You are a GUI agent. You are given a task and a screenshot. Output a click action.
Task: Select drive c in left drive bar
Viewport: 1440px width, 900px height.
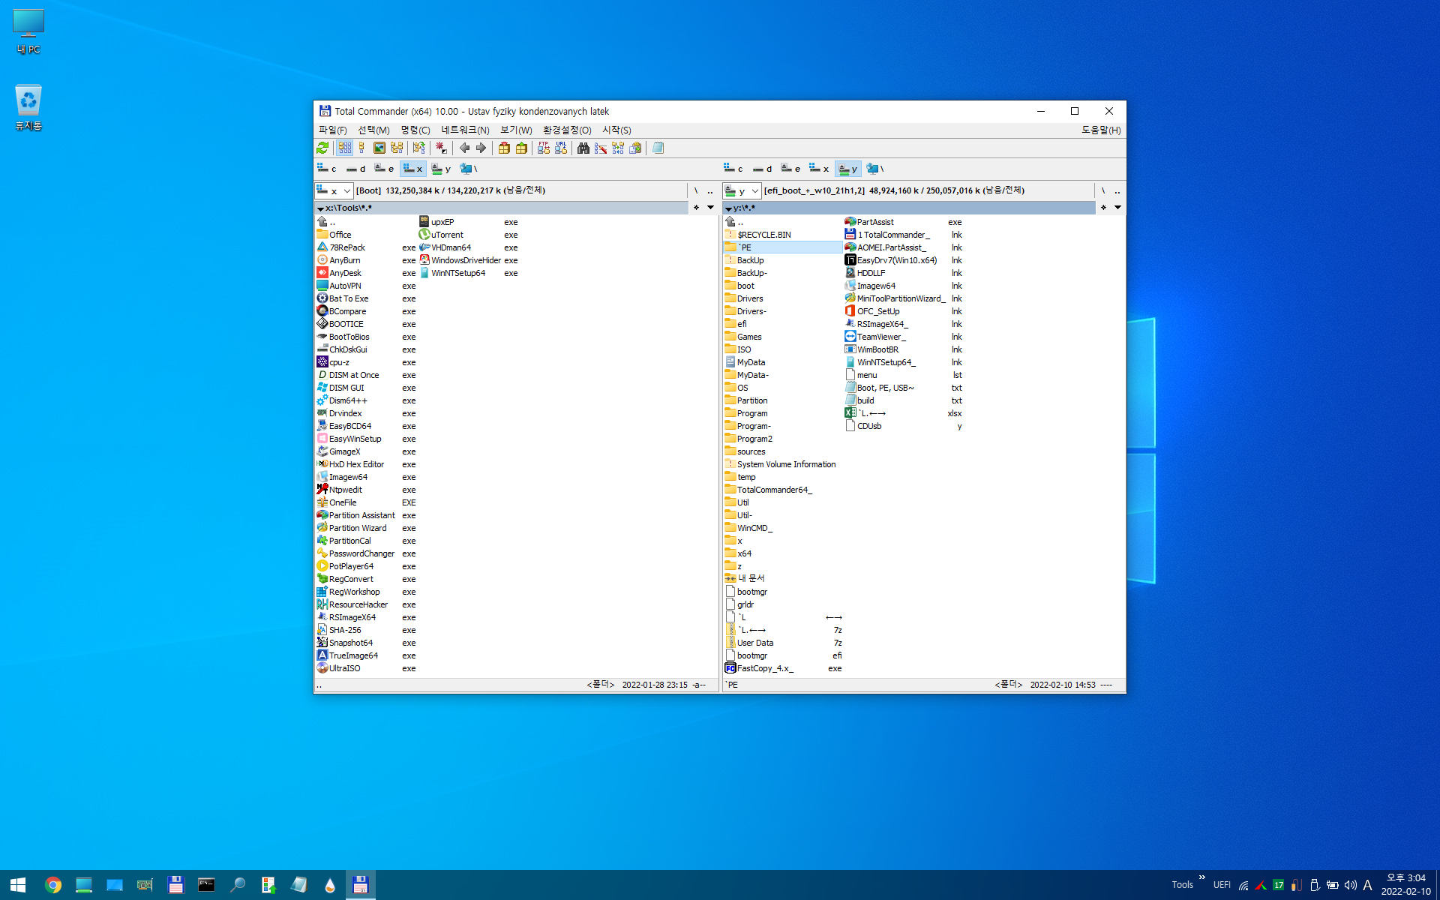pyautogui.click(x=327, y=169)
